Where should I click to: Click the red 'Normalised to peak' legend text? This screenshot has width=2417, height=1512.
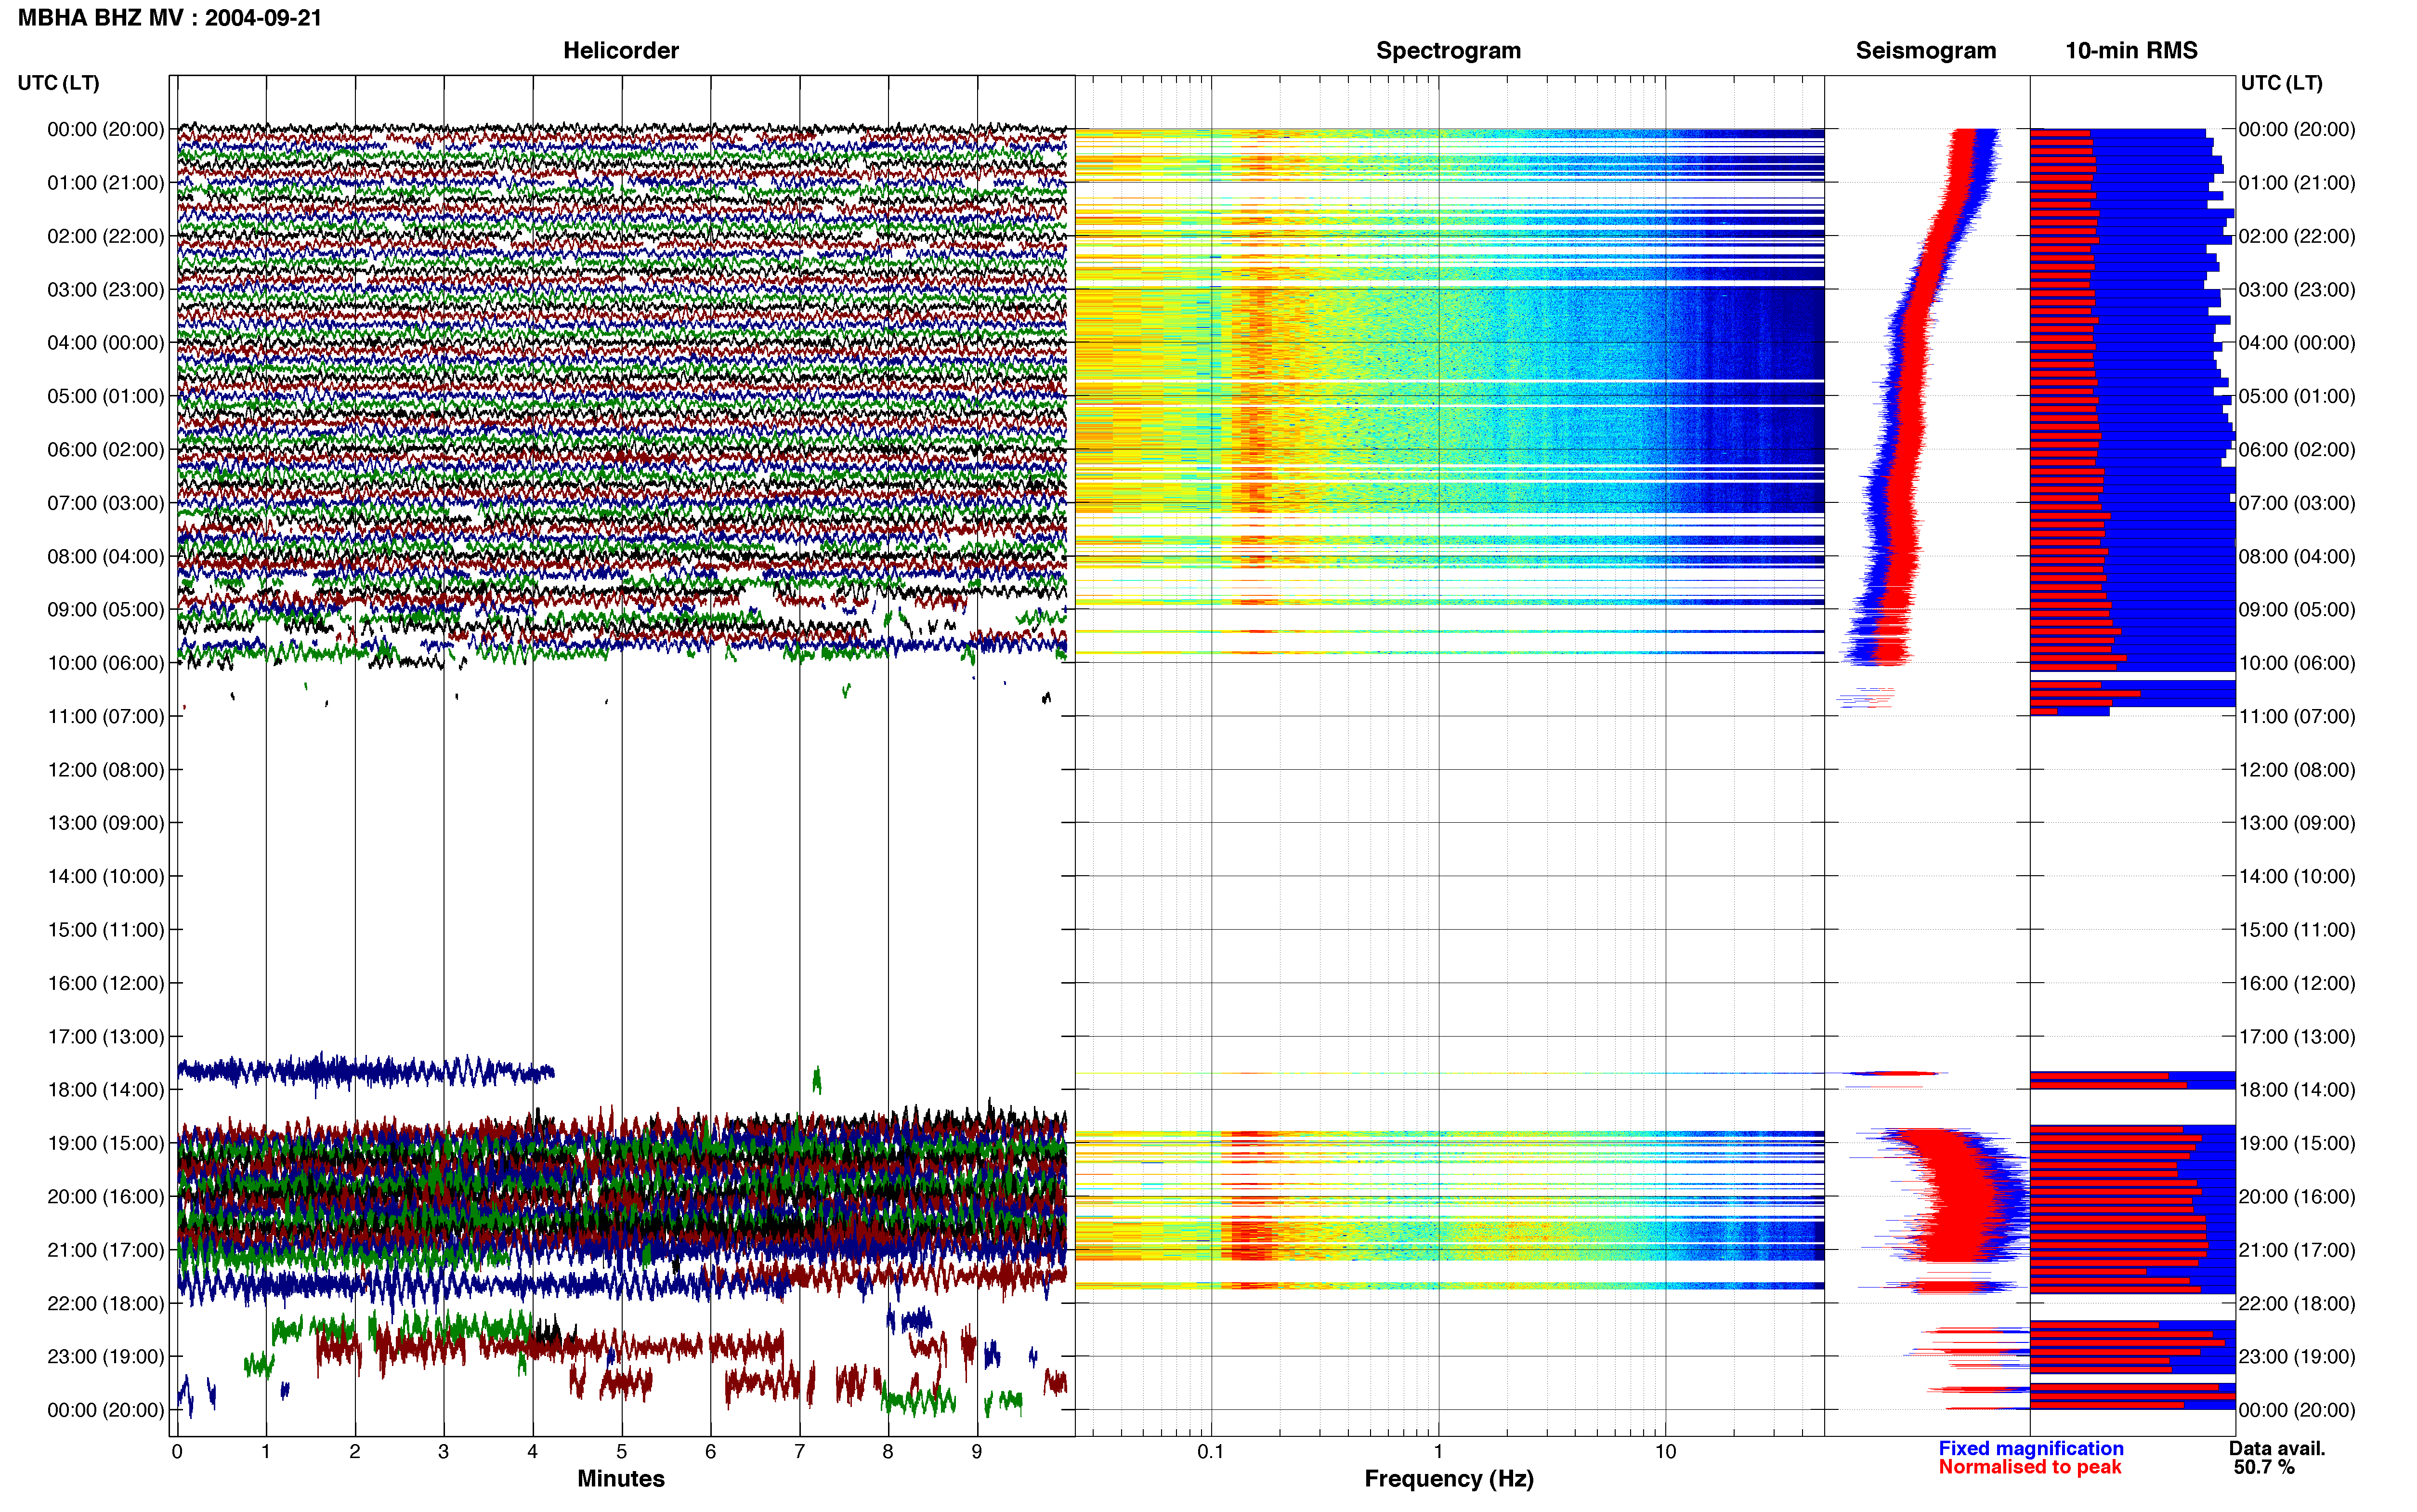2029,1468
